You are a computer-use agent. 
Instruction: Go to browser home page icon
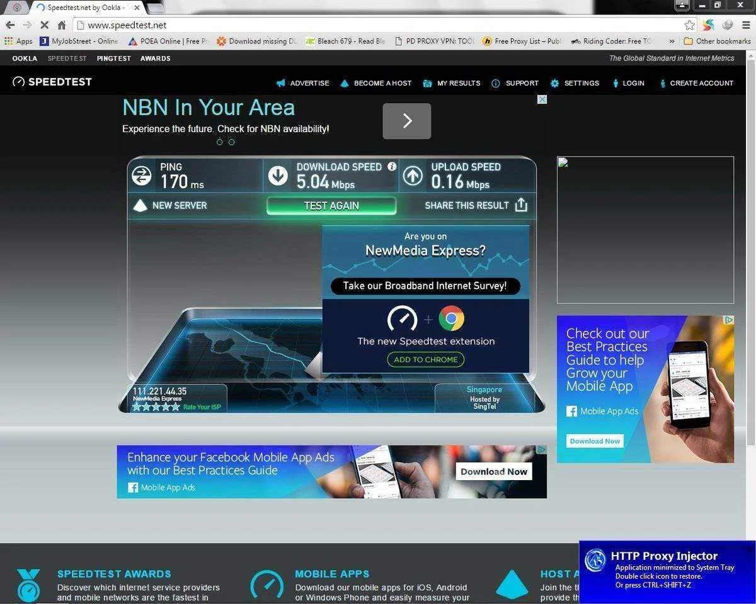coord(62,25)
